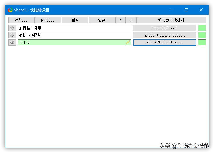214x153 pixels.
Task: Click the 删除 button to remove a hotkey
Action: pyautogui.click(x=75, y=20)
